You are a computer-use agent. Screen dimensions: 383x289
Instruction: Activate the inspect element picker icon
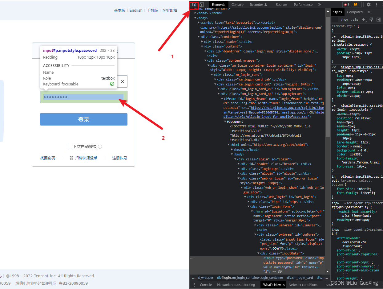coord(194,5)
